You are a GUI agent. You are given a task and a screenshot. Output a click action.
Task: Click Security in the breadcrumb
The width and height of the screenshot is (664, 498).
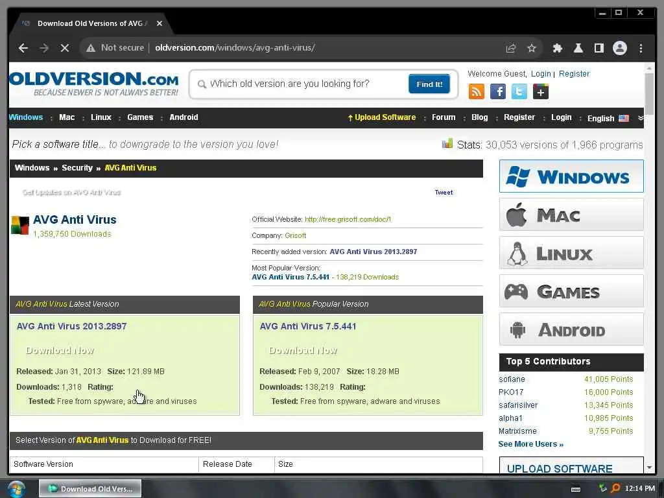[77, 168]
